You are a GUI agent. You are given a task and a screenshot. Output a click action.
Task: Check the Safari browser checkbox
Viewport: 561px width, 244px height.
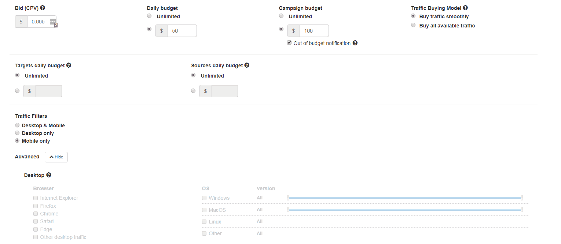[36, 221]
